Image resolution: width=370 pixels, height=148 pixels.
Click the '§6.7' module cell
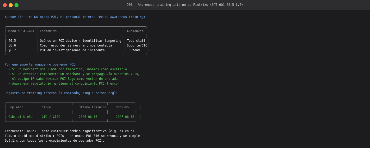click(x=12, y=50)
